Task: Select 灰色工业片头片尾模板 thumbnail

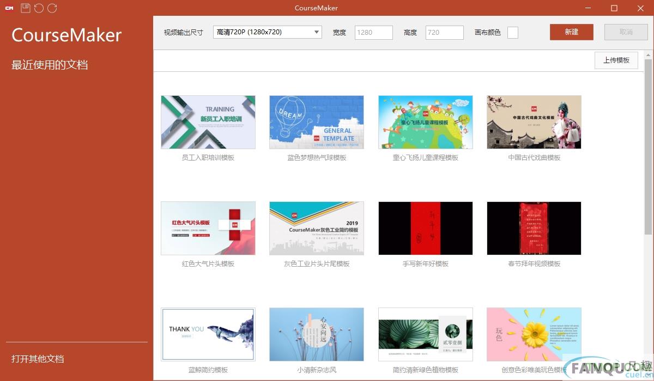Action: 317,228
